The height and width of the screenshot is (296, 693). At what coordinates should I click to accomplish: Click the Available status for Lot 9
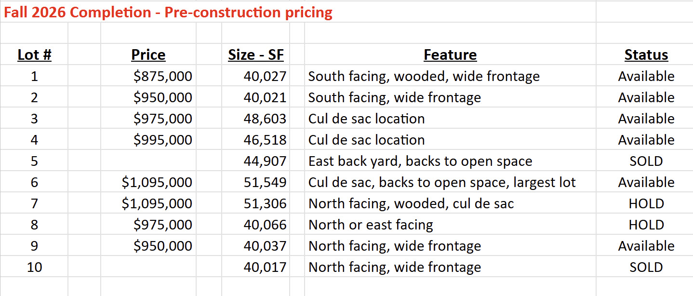pyautogui.click(x=646, y=246)
